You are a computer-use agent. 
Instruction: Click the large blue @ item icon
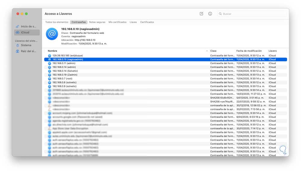52,34
